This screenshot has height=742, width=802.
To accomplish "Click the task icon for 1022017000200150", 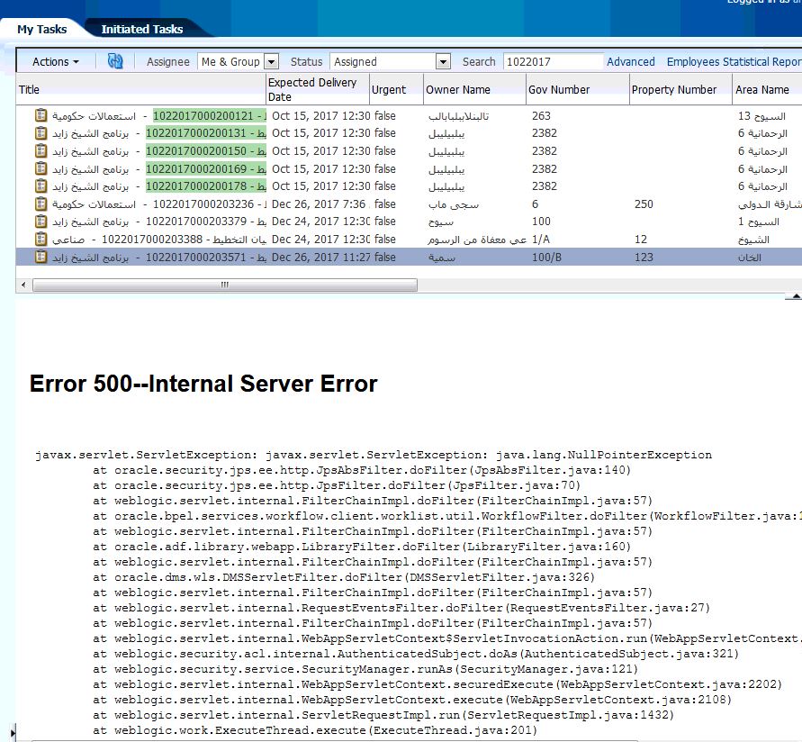I will [41, 151].
